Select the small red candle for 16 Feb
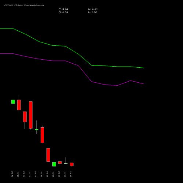This screenshot has height=183, width=183. tap(60, 163)
